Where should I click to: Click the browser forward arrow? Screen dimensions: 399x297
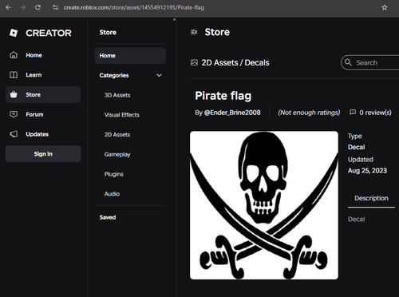[23, 7]
